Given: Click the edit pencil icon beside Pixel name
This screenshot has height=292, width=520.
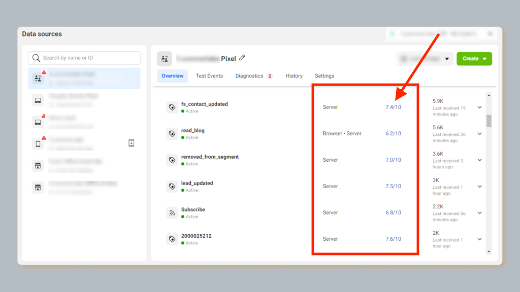Looking at the screenshot, I should (242, 58).
